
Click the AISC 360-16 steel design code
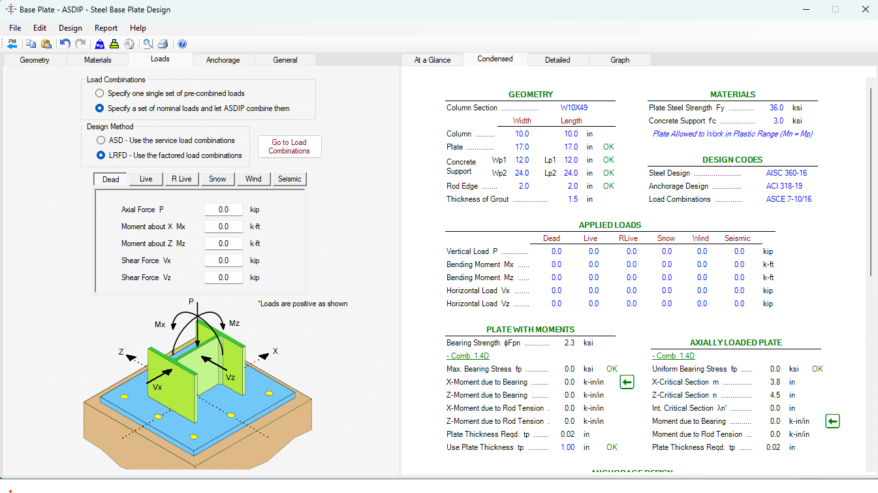788,173
